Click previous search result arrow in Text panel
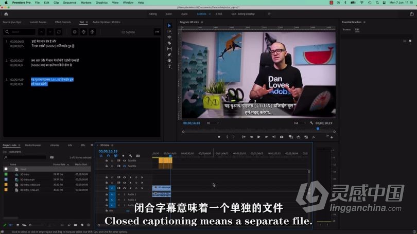The height and width of the screenshot is (234, 417). coord(42,32)
